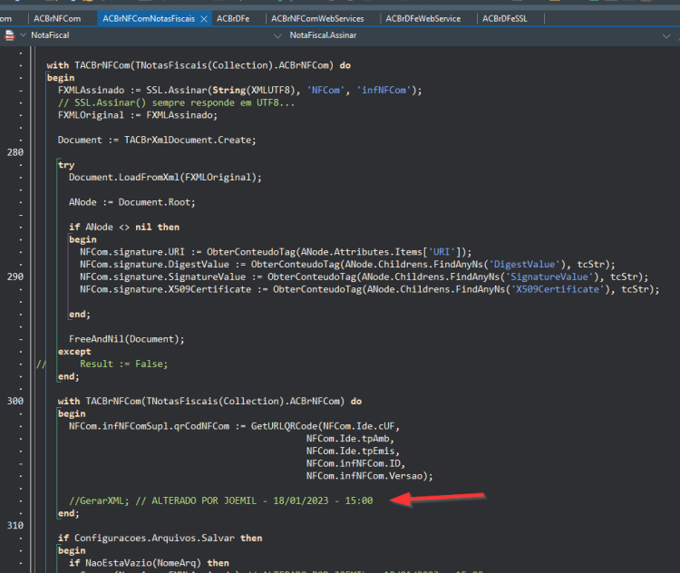Expand chevron left of NotaFiscal class name
This screenshot has width=680, height=573.
(23, 34)
